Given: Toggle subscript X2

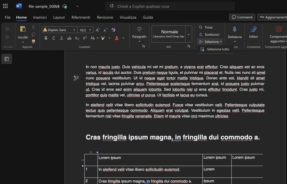Looking at the screenshot, I should tap(77, 38).
